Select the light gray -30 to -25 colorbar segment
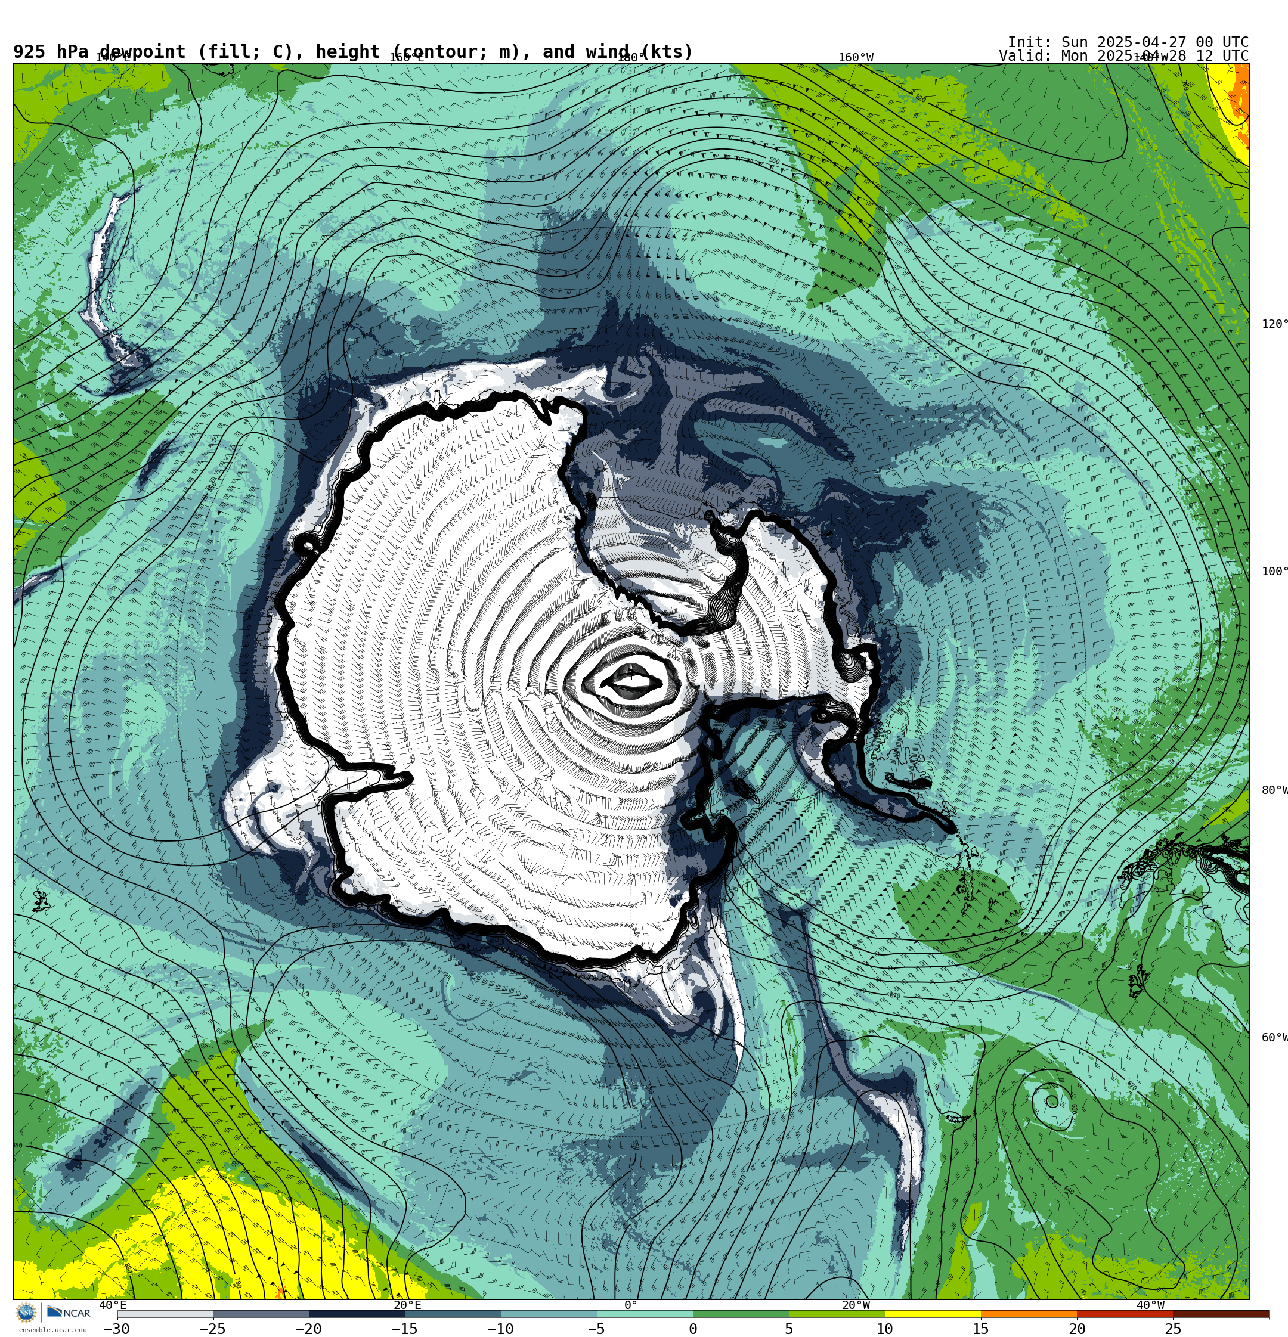The width and height of the screenshot is (1288, 1337). pos(165,1314)
